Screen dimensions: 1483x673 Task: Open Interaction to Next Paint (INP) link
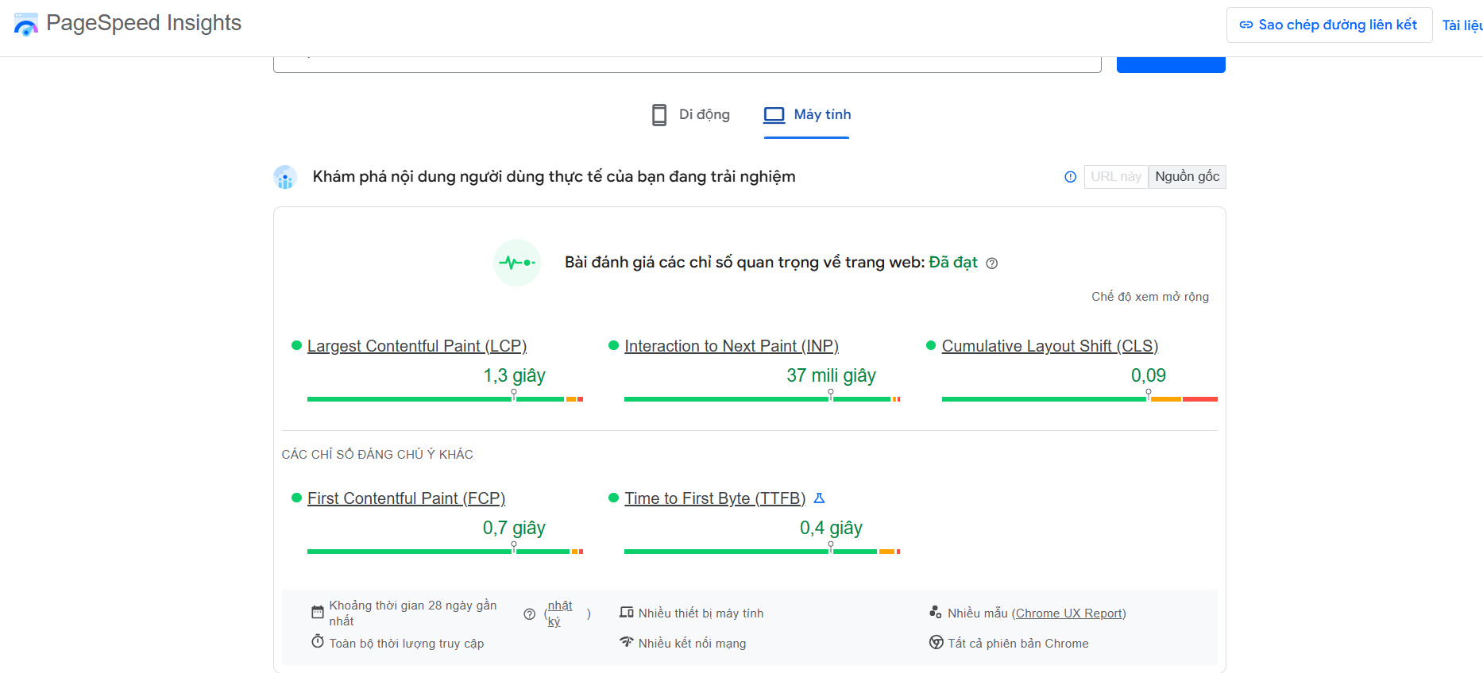click(x=732, y=346)
